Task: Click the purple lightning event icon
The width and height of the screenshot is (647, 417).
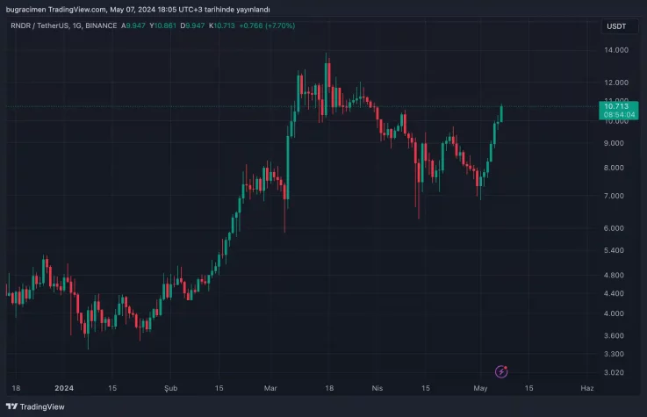Action: click(502, 372)
